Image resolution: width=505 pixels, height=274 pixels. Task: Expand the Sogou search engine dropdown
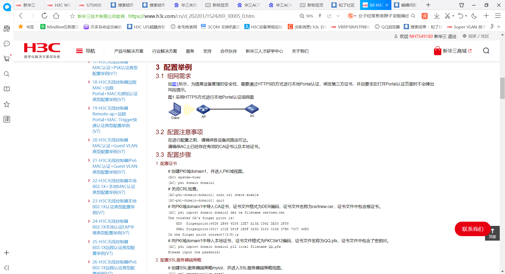click(355, 16)
